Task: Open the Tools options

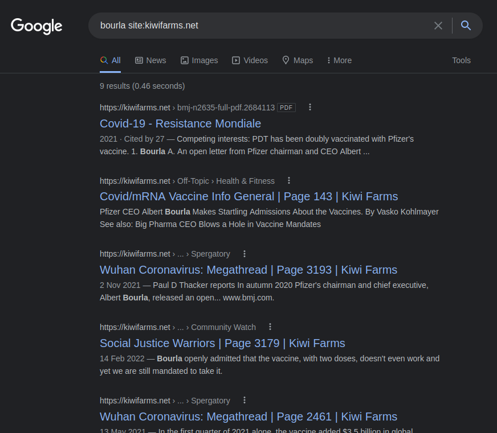Action: [x=461, y=60]
